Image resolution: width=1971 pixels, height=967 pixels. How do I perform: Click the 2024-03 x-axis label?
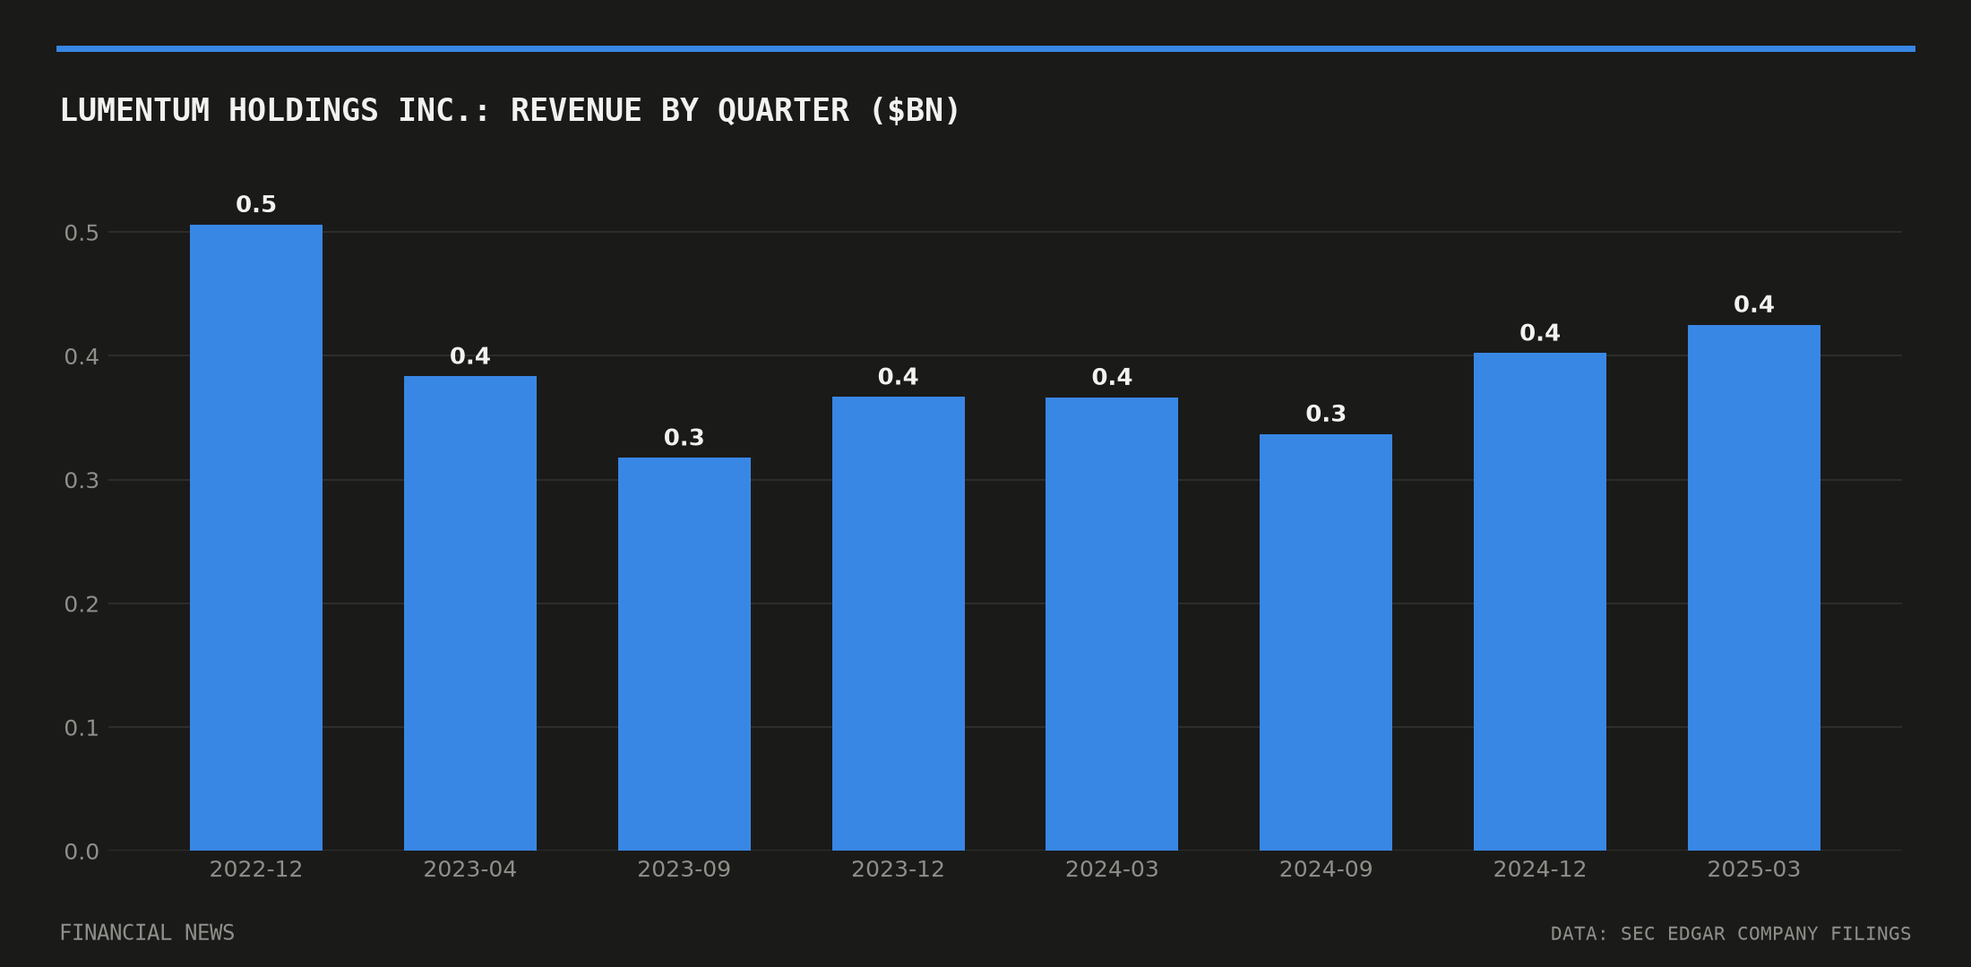pyautogui.click(x=1112, y=869)
